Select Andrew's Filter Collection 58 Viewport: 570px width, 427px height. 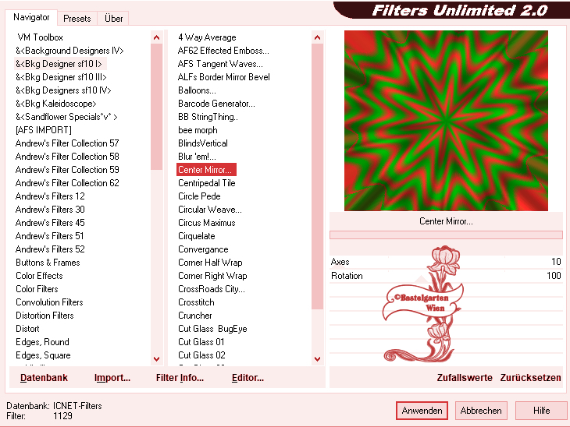[x=67, y=157]
